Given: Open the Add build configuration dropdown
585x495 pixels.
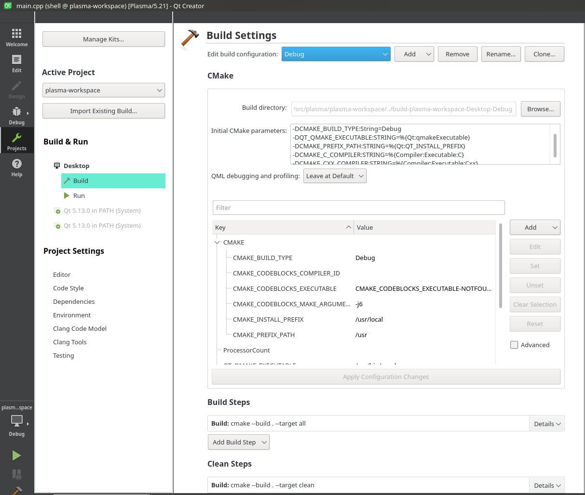Looking at the screenshot, I should 414,54.
